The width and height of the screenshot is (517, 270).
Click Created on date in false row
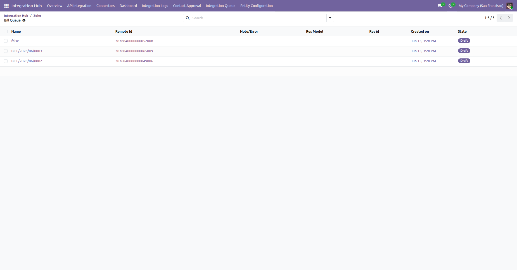[x=423, y=41]
